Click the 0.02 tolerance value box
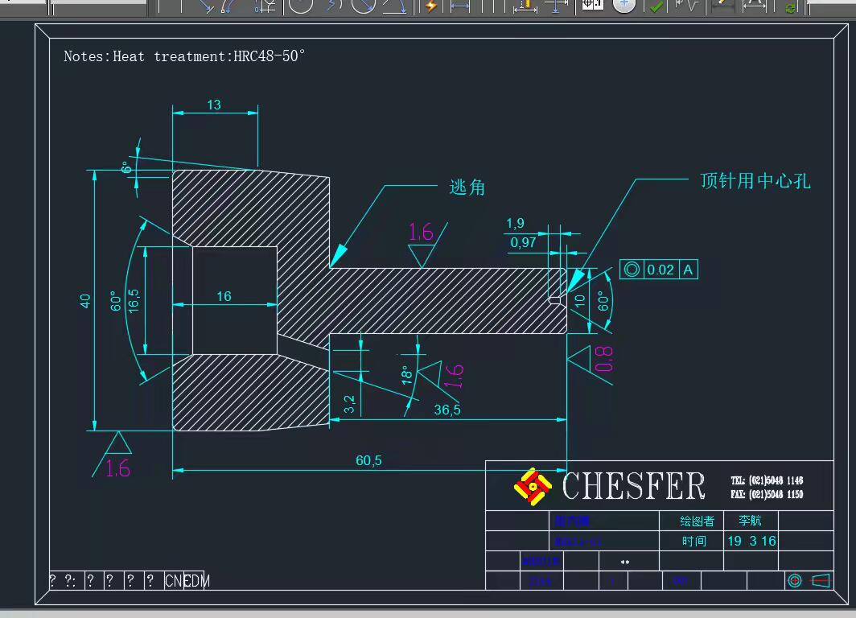The width and height of the screenshot is (856, 618). pyautogui.click(x=661, y=270)
